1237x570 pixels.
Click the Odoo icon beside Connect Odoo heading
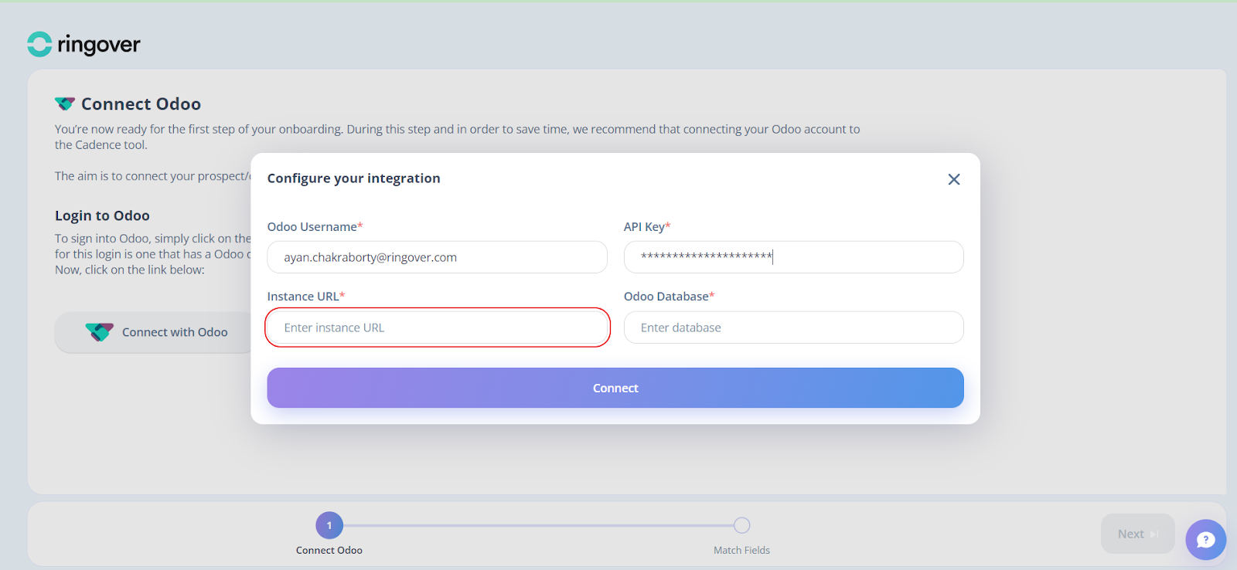[65, 103]
